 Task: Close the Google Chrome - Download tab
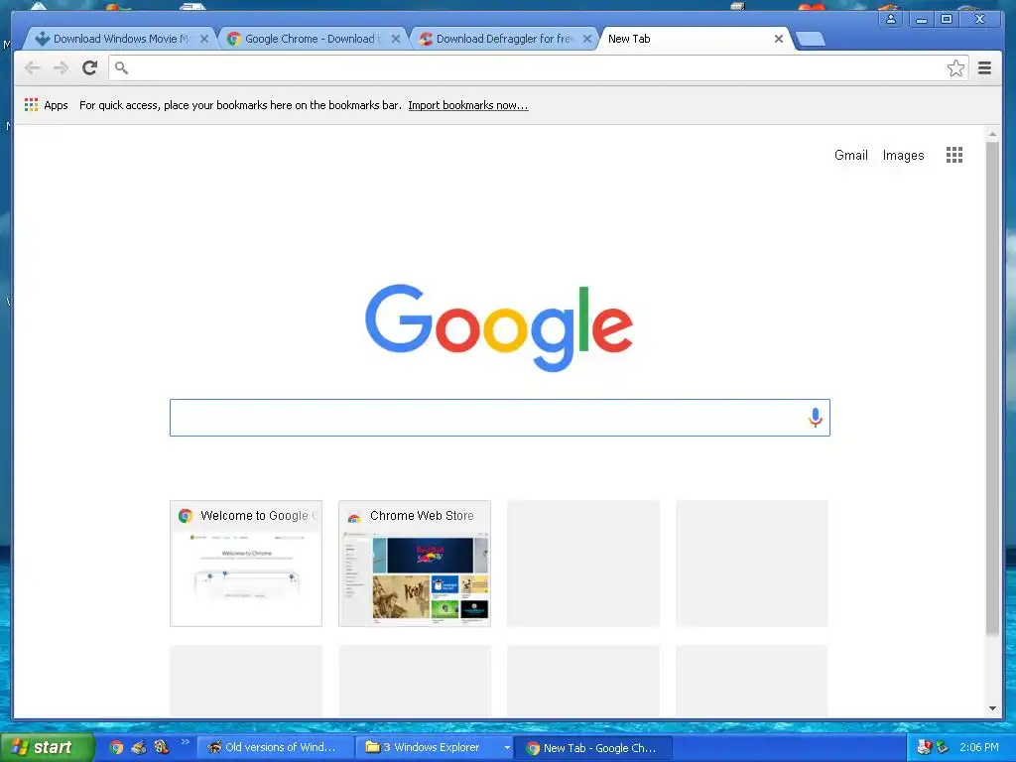click(x=396, y=39)
